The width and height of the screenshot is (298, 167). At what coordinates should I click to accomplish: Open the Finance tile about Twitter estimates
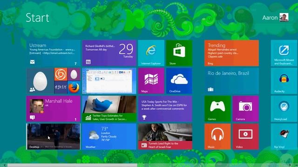tap(109, 109)
